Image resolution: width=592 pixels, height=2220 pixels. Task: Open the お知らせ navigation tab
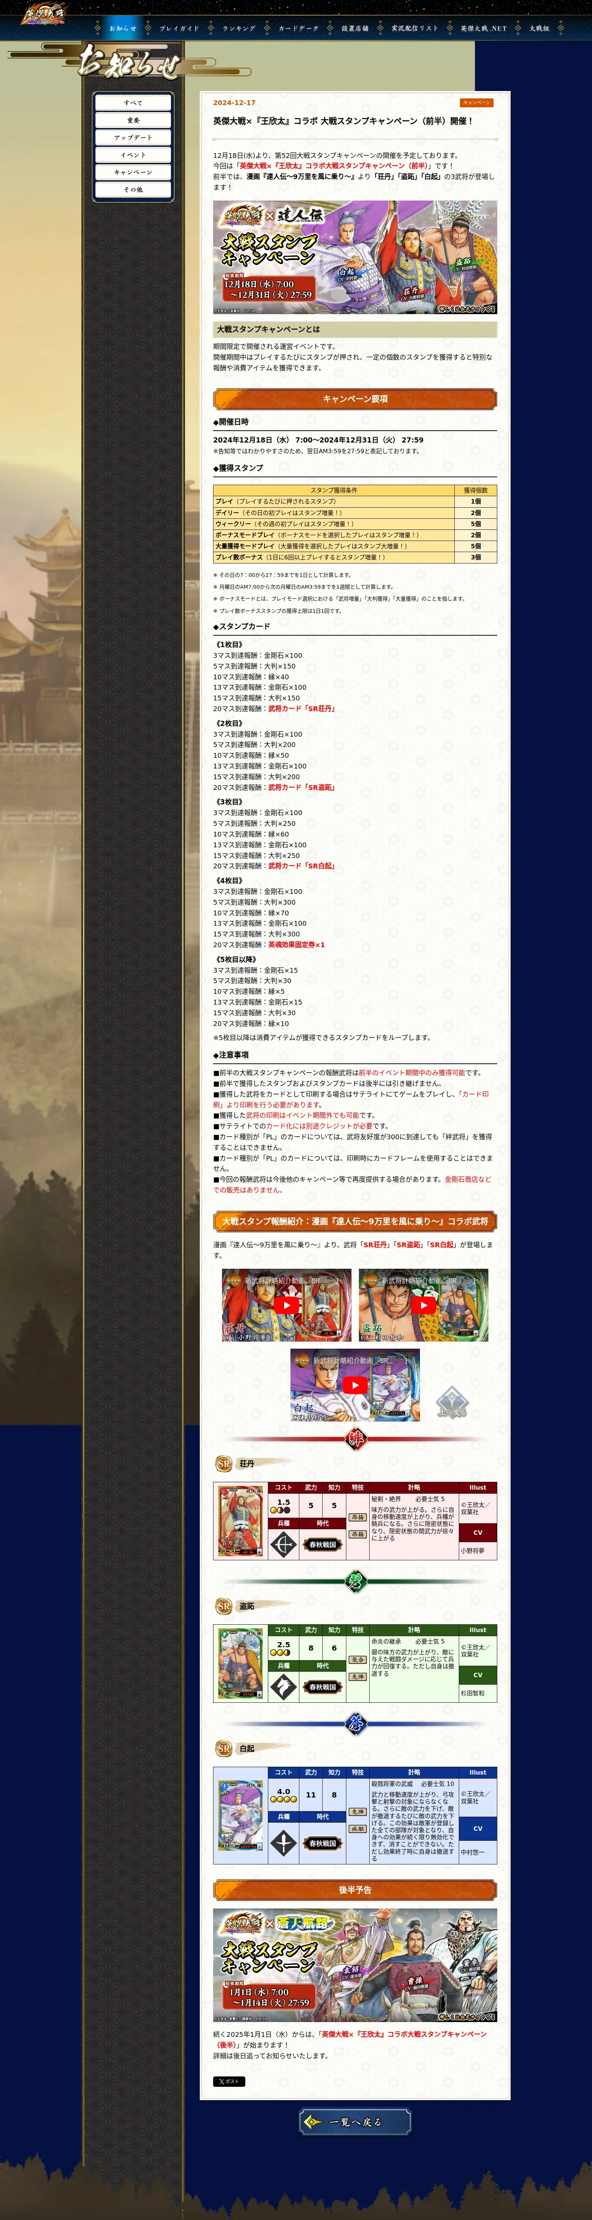122,28
